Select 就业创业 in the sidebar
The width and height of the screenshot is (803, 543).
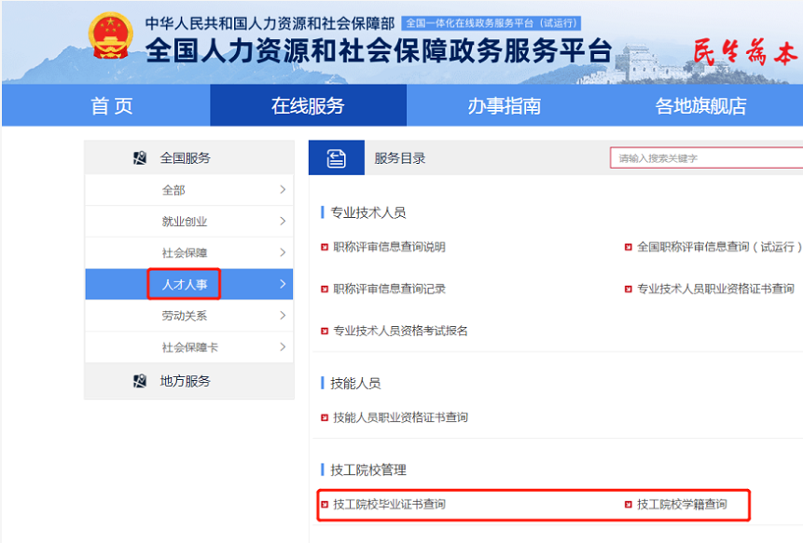coord(189,222)
